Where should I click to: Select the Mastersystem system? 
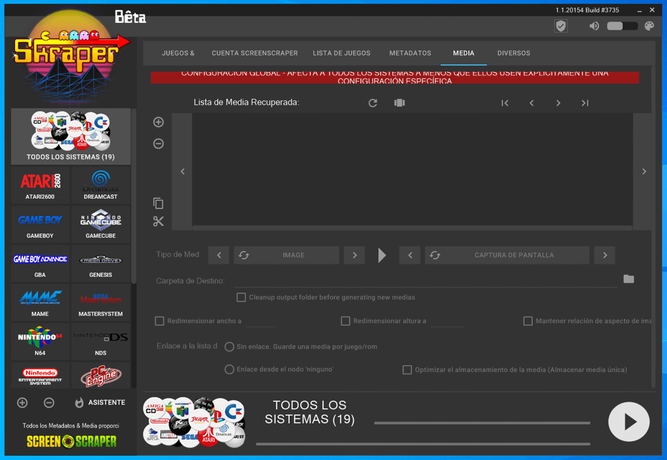pos(100,303)
